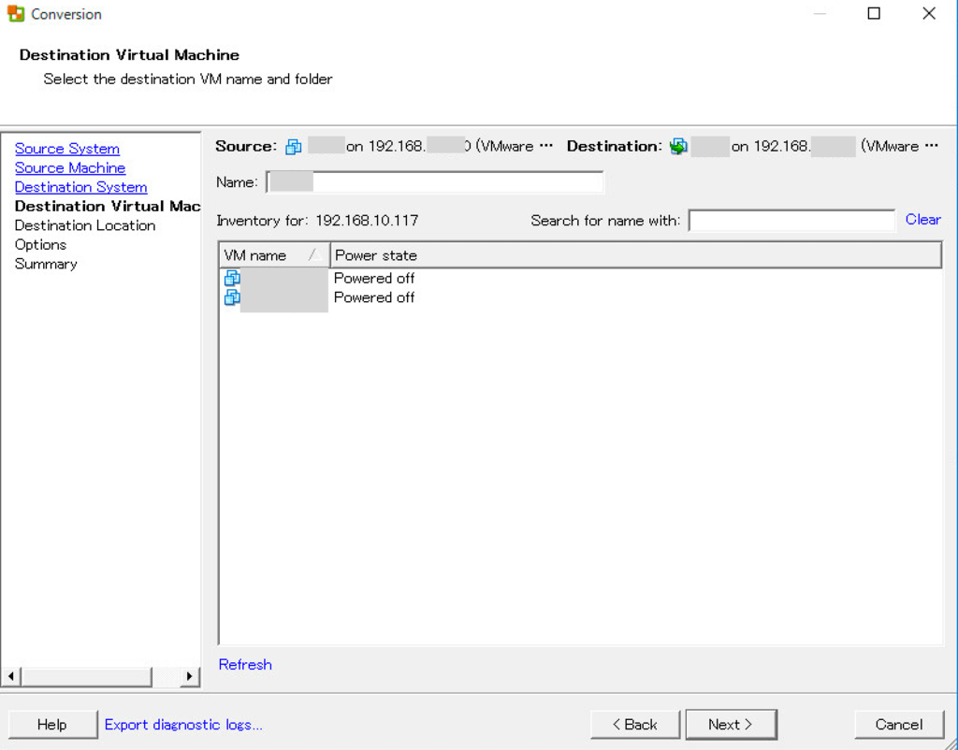Focus the Search for name with field

point(791,221)
